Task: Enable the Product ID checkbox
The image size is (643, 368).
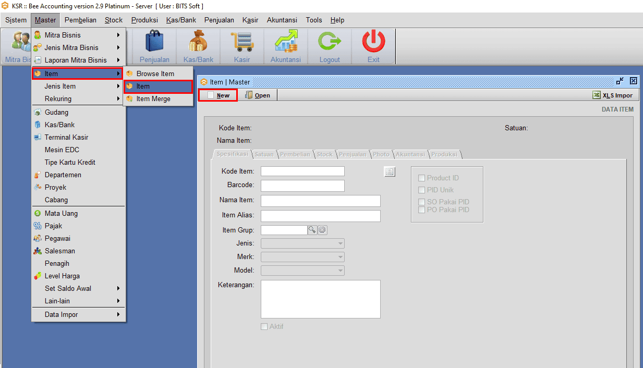Action: tap(422, 178)
